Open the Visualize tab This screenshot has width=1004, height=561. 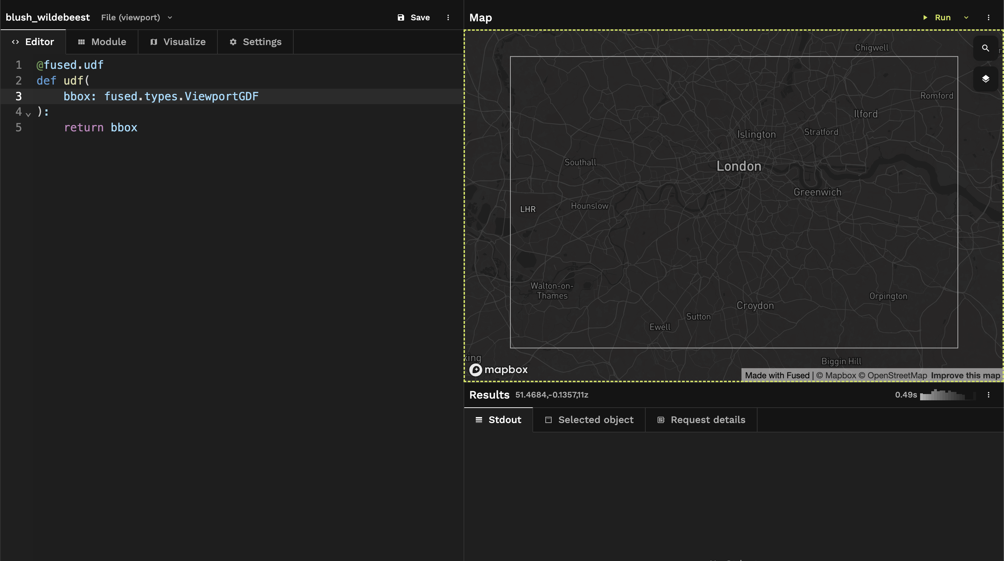[x=178, y=42]
